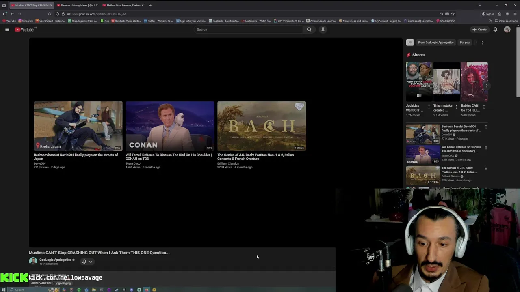Focus the YouTube search field

tap(248, 30)
